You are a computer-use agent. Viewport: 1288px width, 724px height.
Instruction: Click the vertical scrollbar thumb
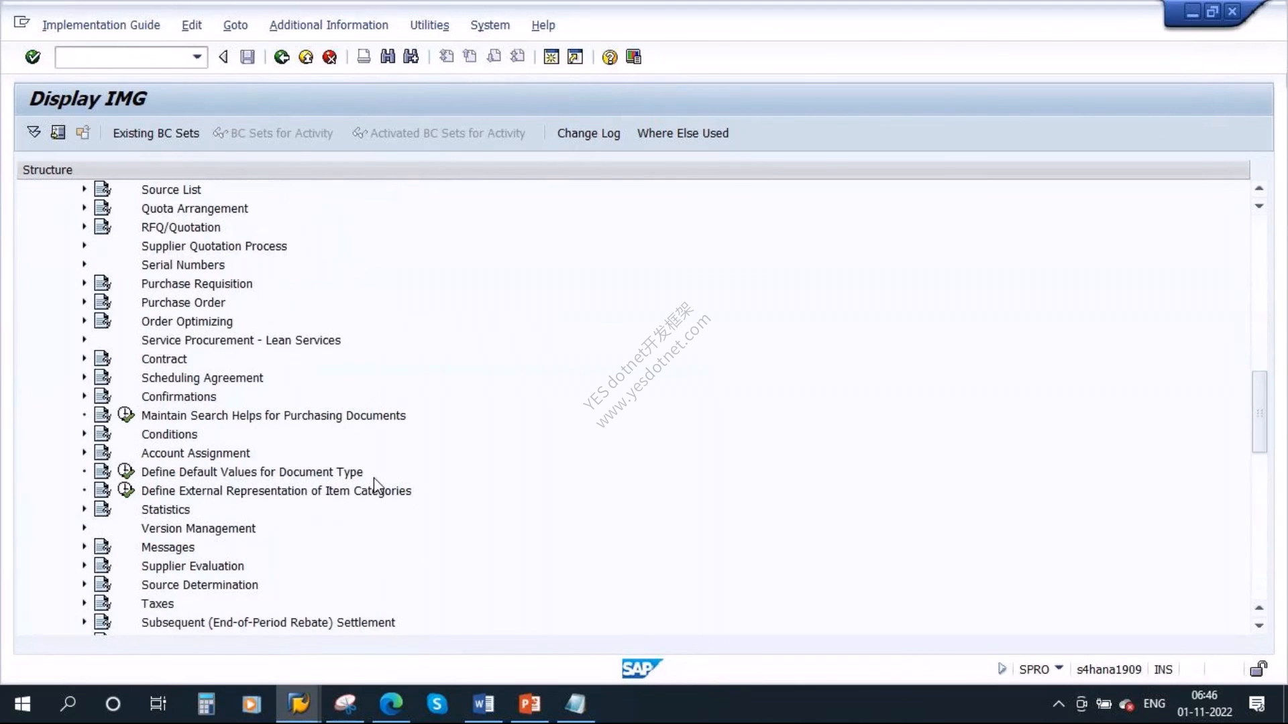click(x=1259, y=412)
